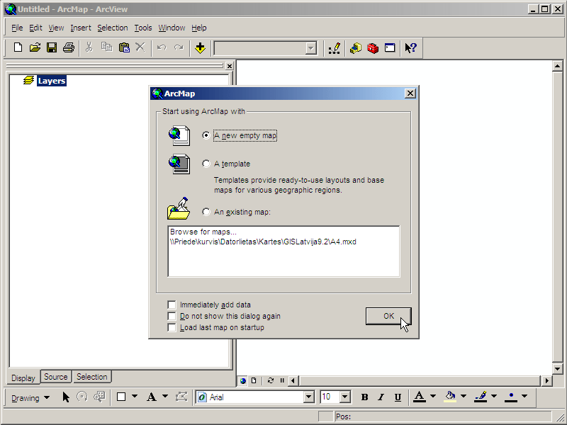This screenshot has width=567, height=425.
Task: Click the Refresh view icon
Action: tap(271, 380)
